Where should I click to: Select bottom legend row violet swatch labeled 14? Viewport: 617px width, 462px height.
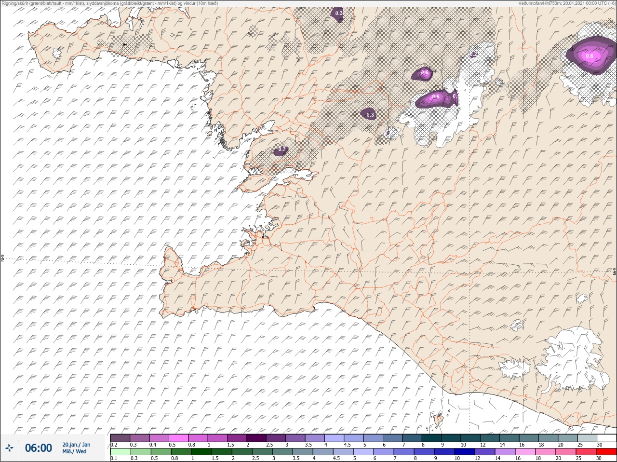coord(506,452)
